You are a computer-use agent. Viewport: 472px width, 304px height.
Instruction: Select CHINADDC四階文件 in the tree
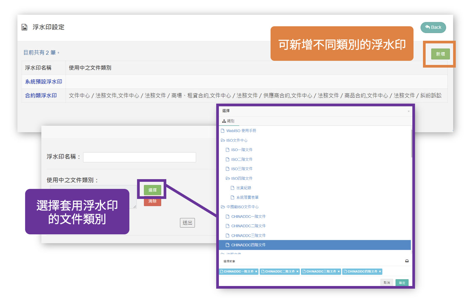tap(248, 245)
